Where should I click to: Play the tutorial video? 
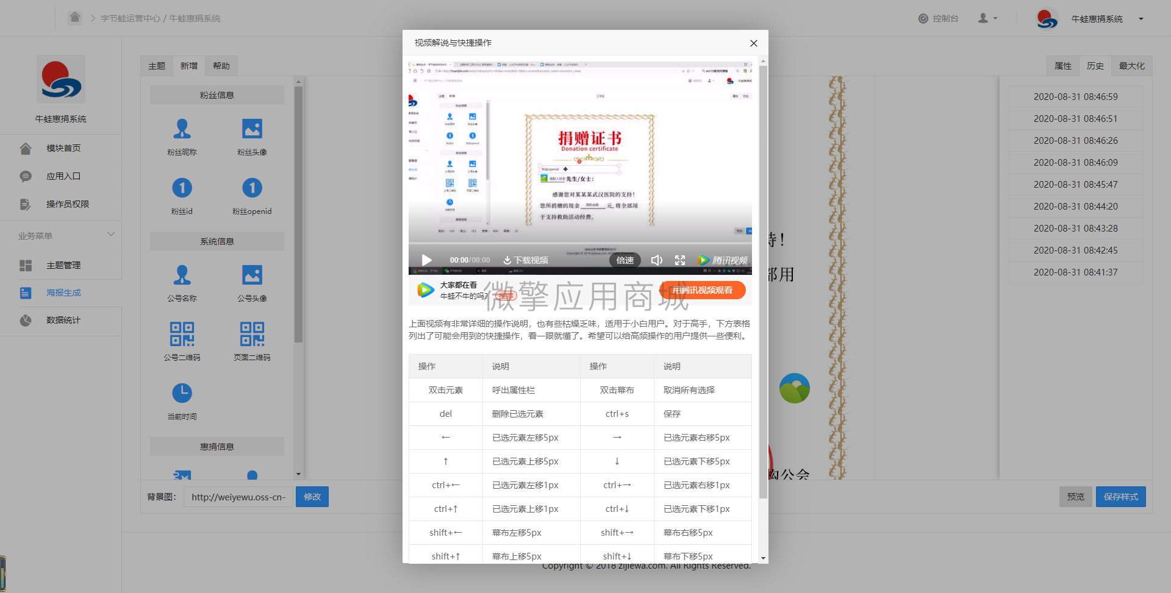(427, 260)
